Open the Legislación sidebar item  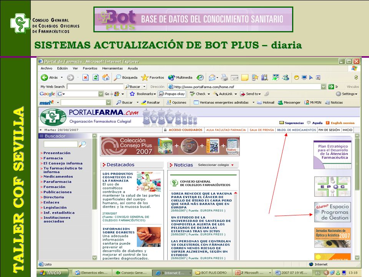pos(55,207)
